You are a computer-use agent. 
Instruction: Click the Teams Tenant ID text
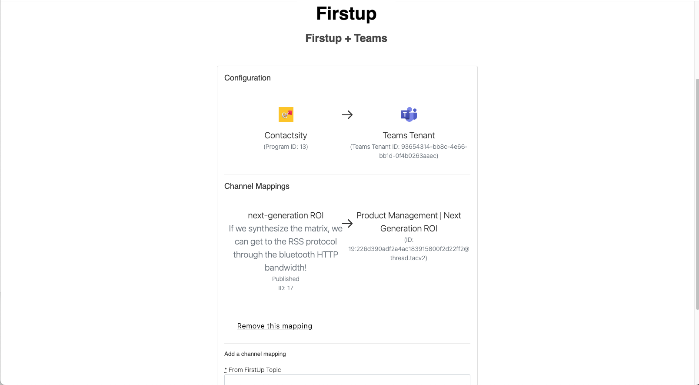click(x=409, y=151)
